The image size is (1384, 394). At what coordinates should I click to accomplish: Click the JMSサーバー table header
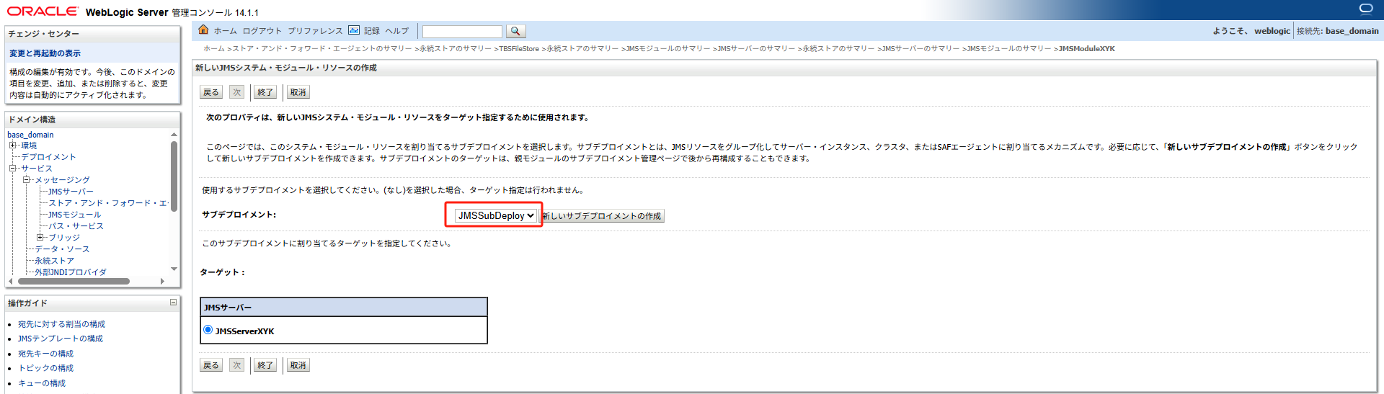point(344,308)
